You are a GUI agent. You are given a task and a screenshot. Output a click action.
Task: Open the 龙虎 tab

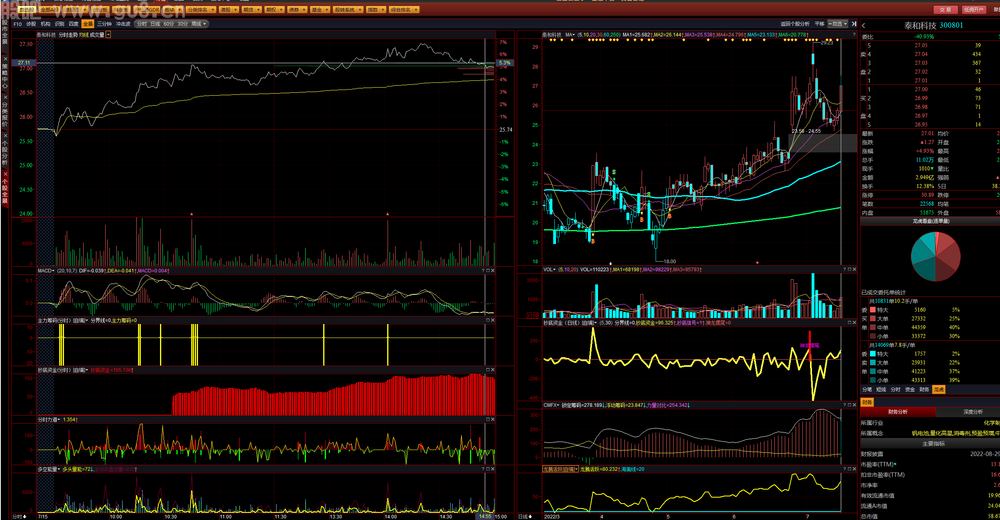(x=938, y=390)
